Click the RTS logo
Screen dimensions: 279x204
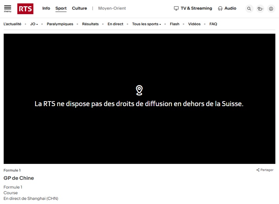[25, 9]
